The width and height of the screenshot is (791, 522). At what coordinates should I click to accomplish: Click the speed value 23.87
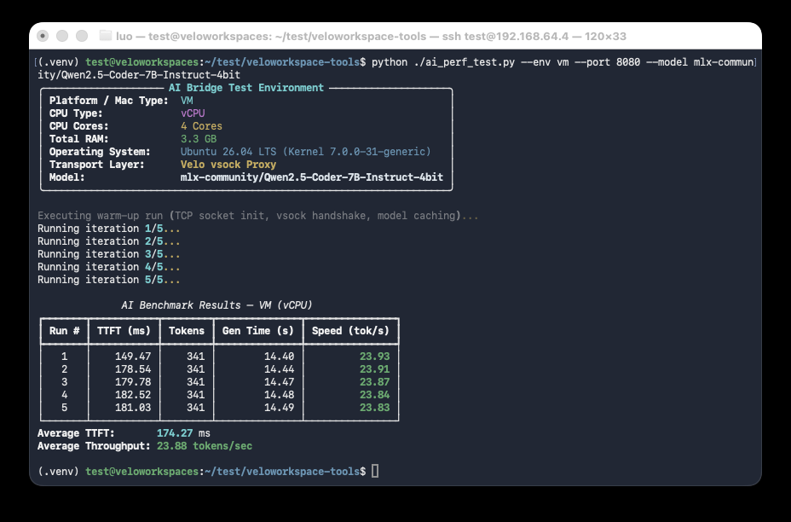[x=375, y=382]
